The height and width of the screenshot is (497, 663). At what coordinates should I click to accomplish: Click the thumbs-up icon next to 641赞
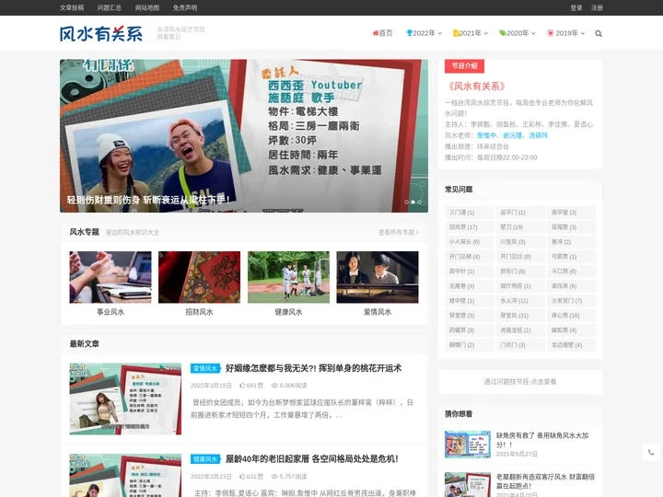click(x=242, y=386)
